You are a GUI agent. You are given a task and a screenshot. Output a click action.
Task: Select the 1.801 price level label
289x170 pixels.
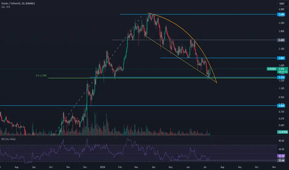coord(281,58)
